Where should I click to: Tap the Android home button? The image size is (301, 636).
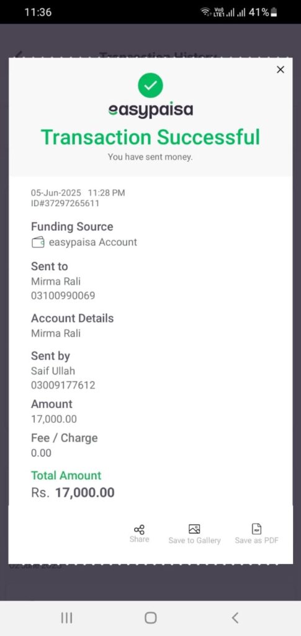pyautogui.click(x=150, y=618)
